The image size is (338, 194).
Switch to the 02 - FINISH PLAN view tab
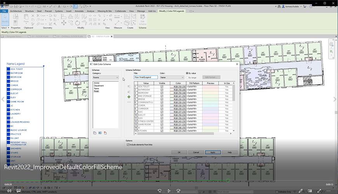click(x=100, y=36)
